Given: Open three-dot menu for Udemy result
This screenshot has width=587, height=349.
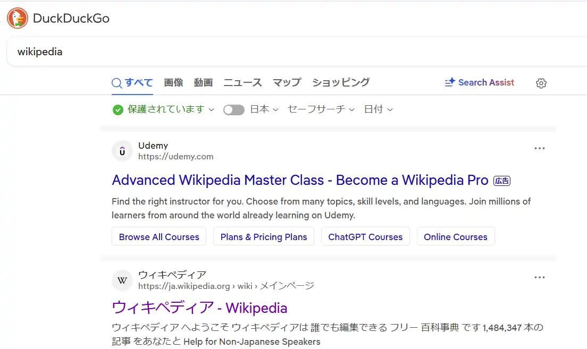Looking at the screenshot, I should (x=540, y=149).
